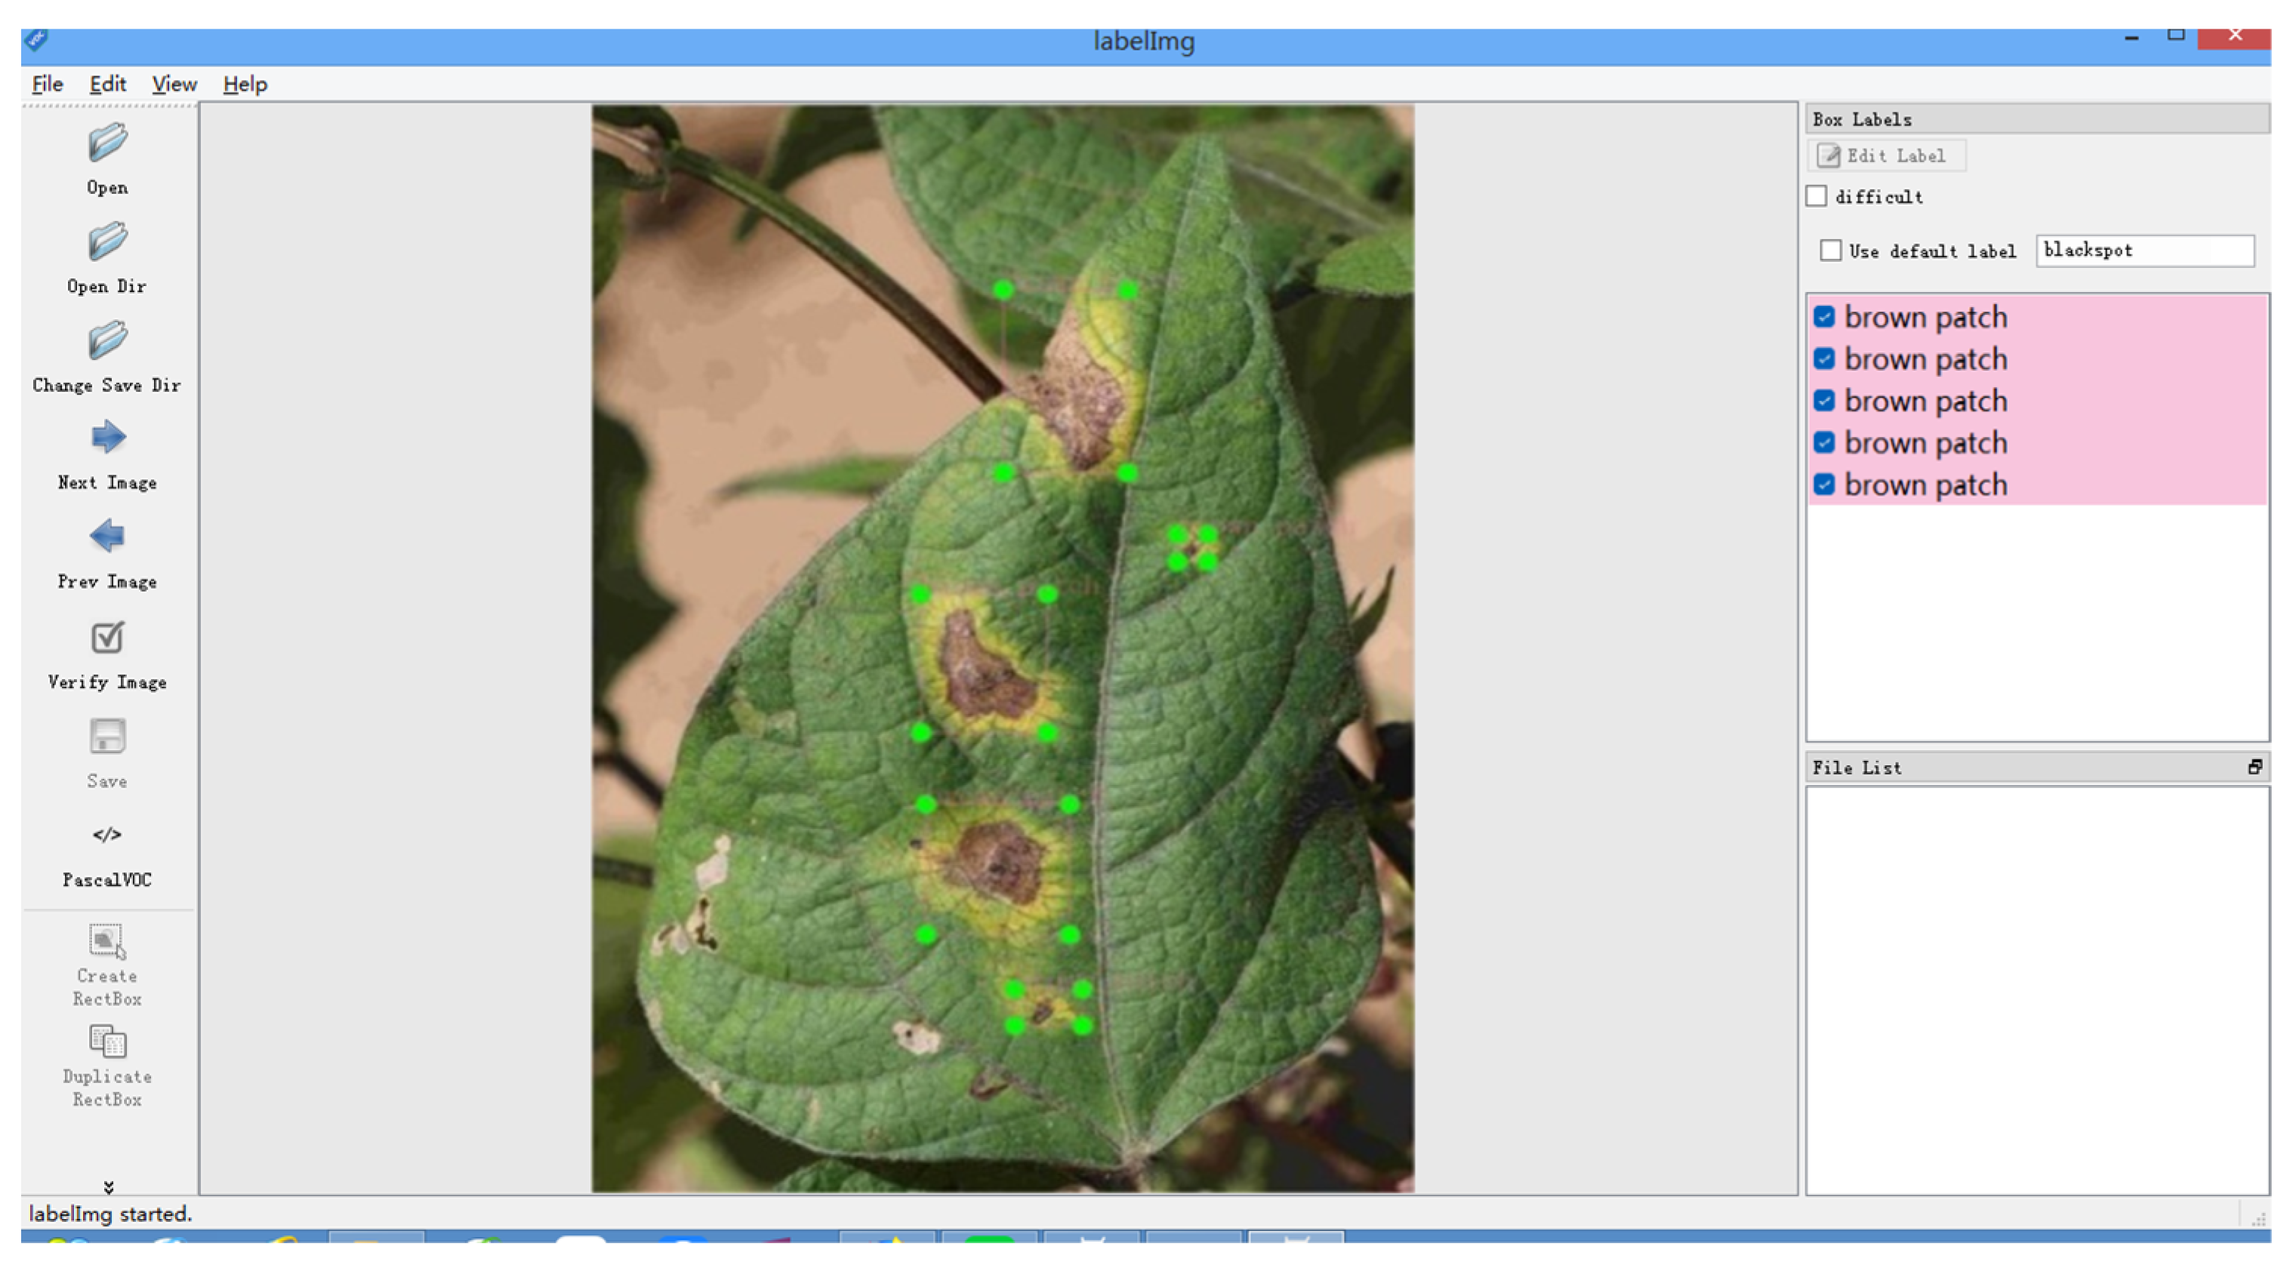Uncheck the first brown patch label

1825,317
